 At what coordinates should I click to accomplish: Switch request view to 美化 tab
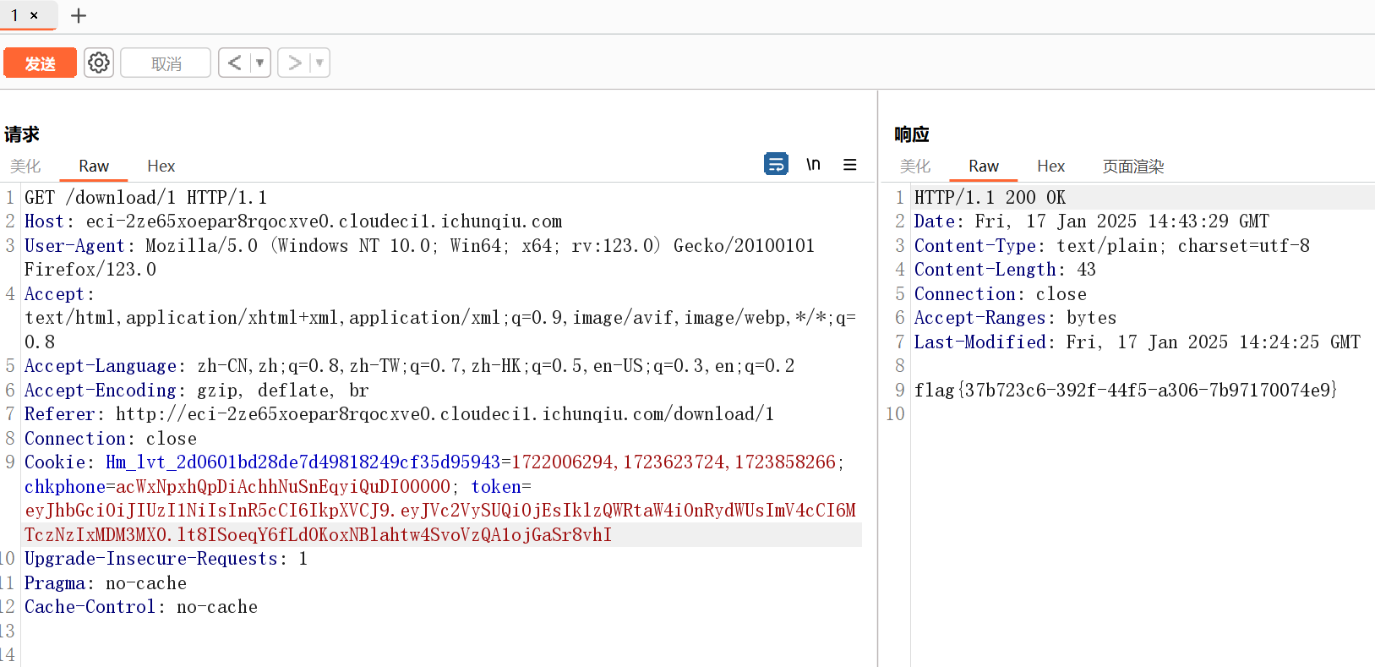tap(25, 166)
